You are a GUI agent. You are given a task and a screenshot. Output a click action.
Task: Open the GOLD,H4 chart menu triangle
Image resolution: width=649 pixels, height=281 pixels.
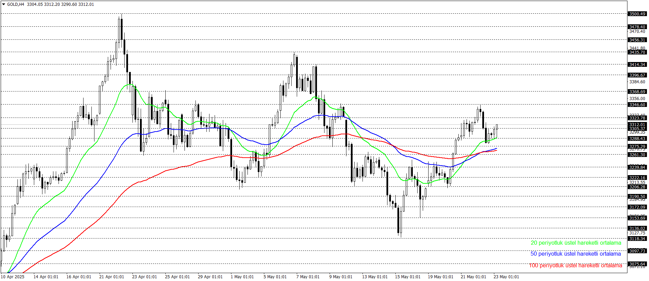click(x=4, y=4)
